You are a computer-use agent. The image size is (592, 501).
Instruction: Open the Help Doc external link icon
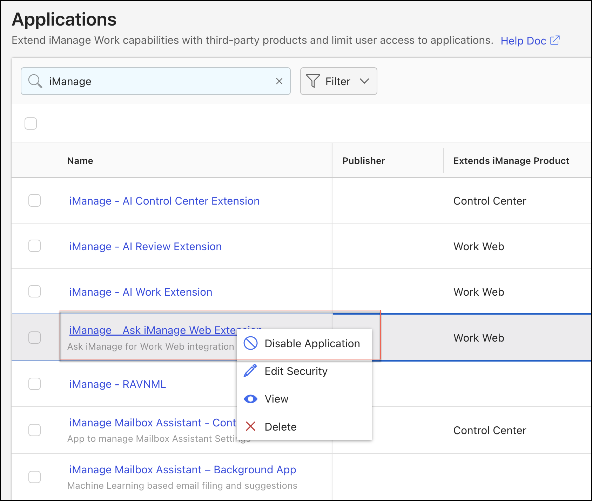(x=555, y=41)
